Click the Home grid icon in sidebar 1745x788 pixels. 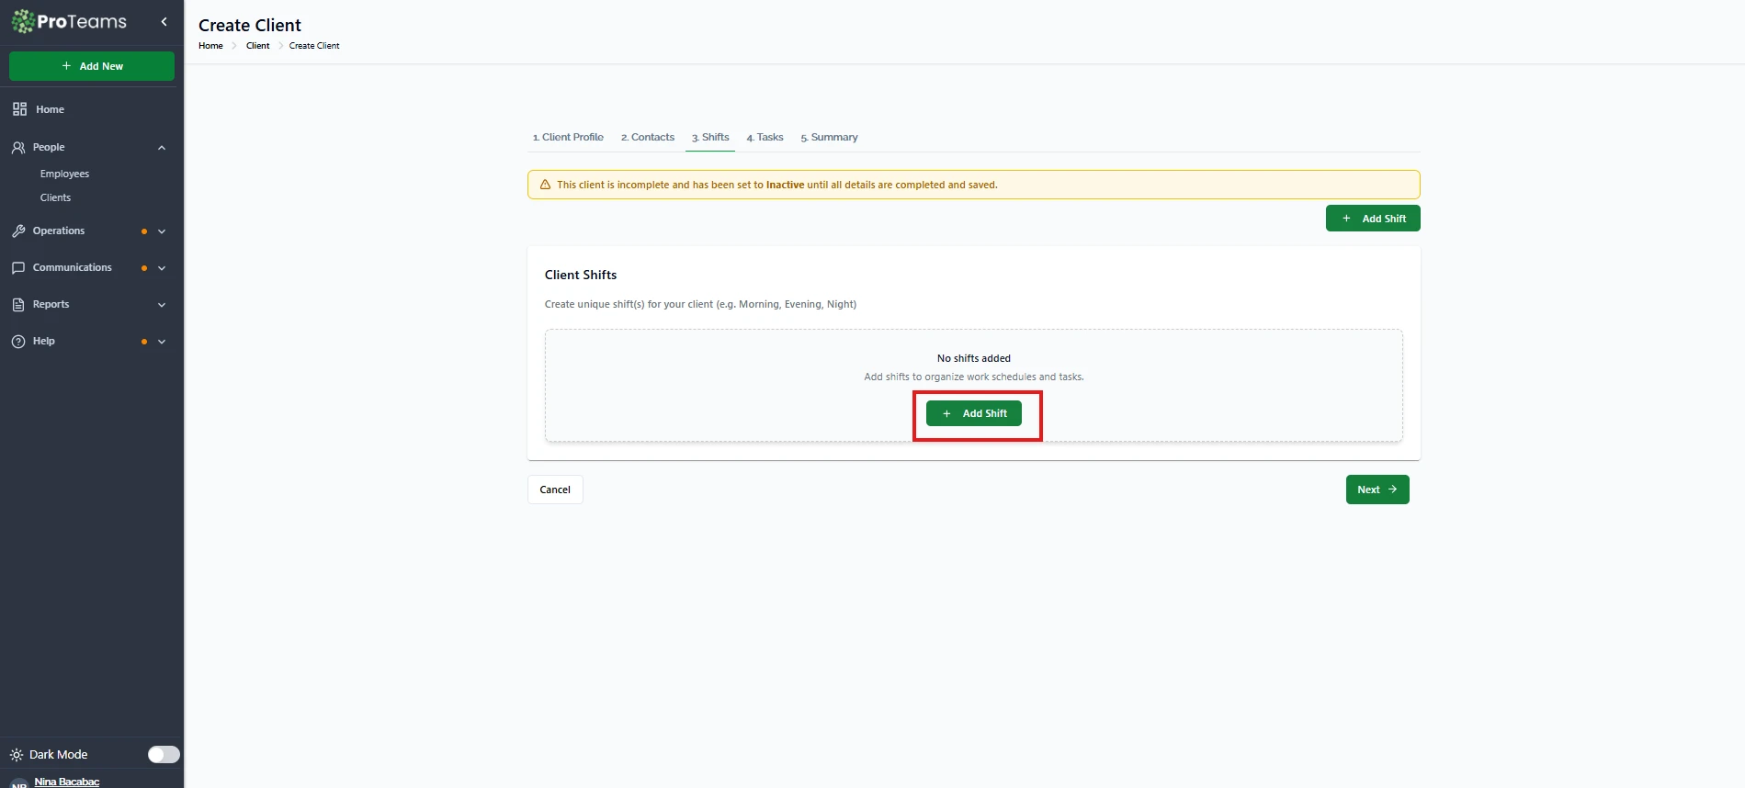click(x=19, y=109)
